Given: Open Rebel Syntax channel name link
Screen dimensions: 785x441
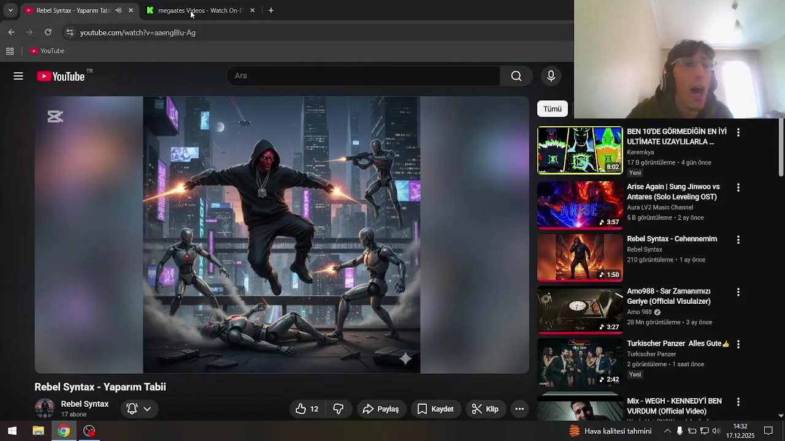Looking at the screenshot, I should point(85,404).
